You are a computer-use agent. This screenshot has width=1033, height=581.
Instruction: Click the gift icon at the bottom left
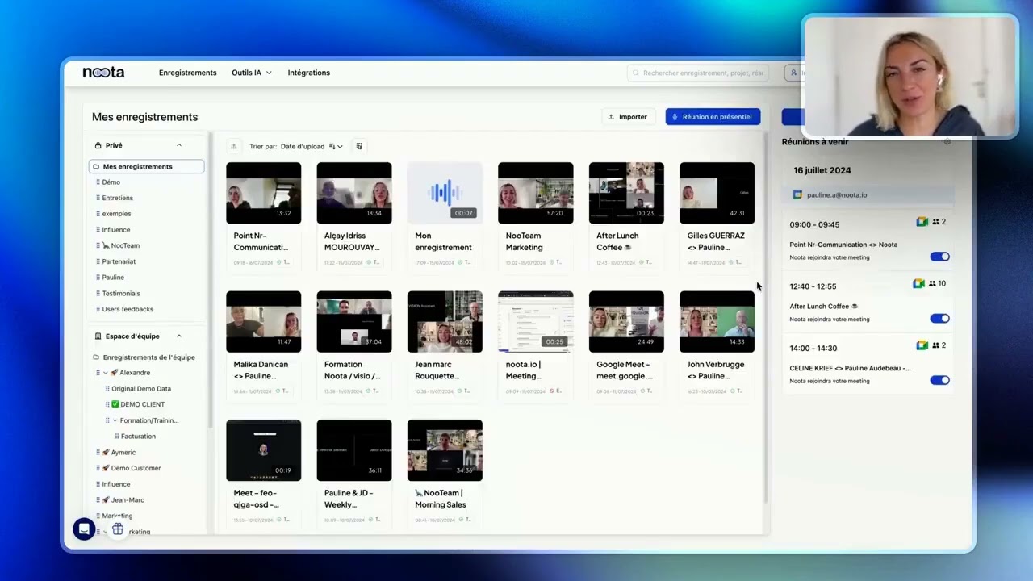point(118,529)
